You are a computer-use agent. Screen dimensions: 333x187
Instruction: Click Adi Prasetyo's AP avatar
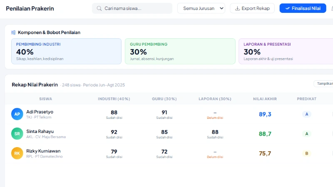click(x=17, y=114)
